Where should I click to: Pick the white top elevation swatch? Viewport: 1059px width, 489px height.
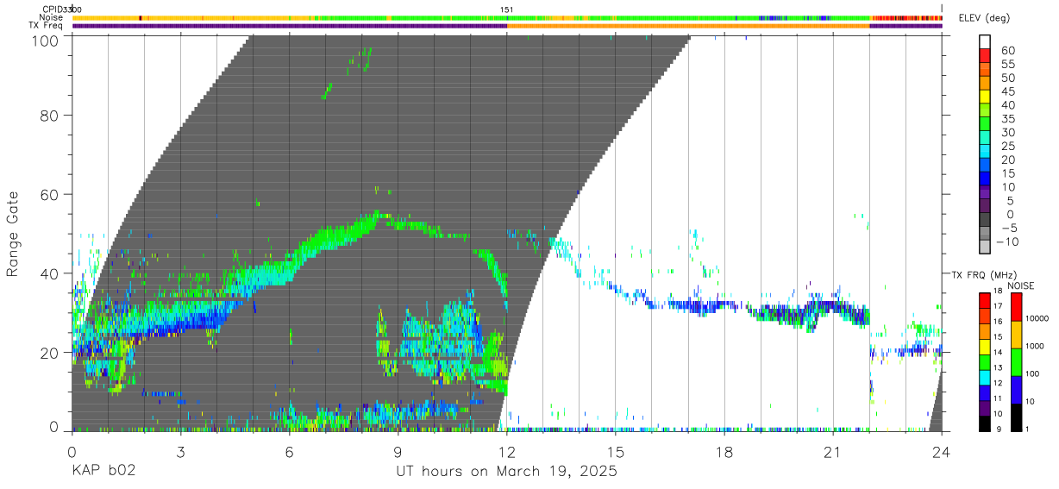point(985,42)
